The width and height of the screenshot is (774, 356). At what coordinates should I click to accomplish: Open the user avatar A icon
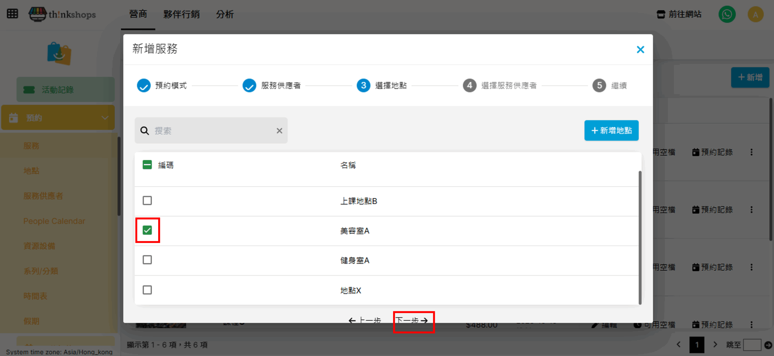[755, 14]
